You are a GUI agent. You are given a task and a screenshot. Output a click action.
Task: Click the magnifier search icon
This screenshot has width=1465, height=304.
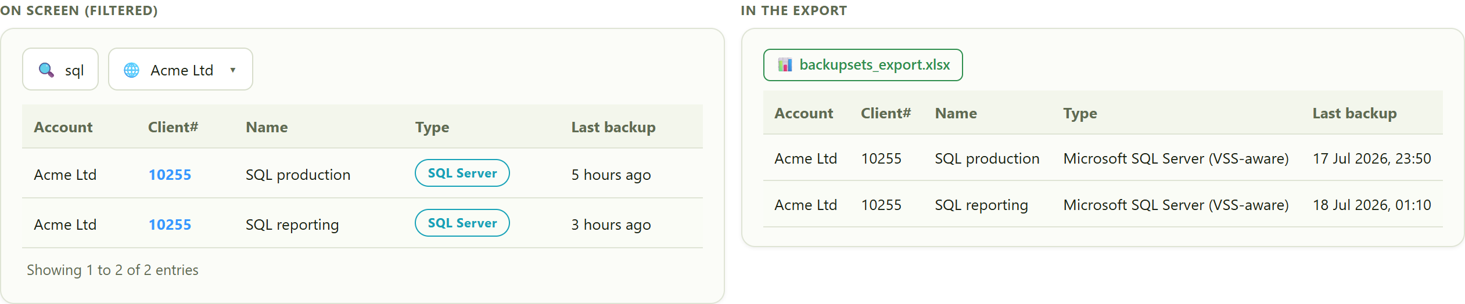(x=46, y=70)
